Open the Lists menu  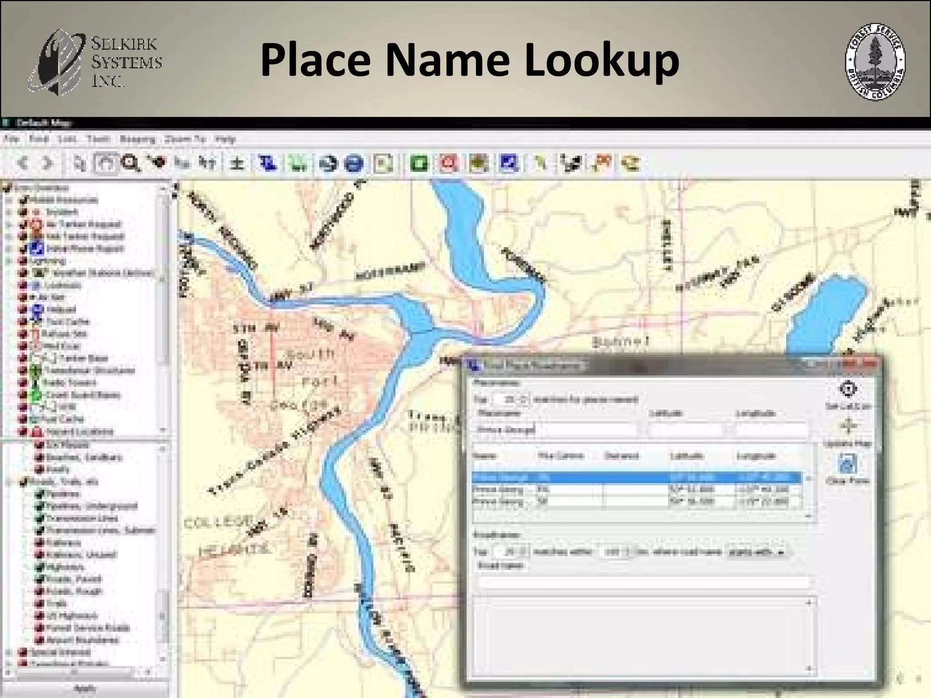pyautogui.click(x=67, y=139)
